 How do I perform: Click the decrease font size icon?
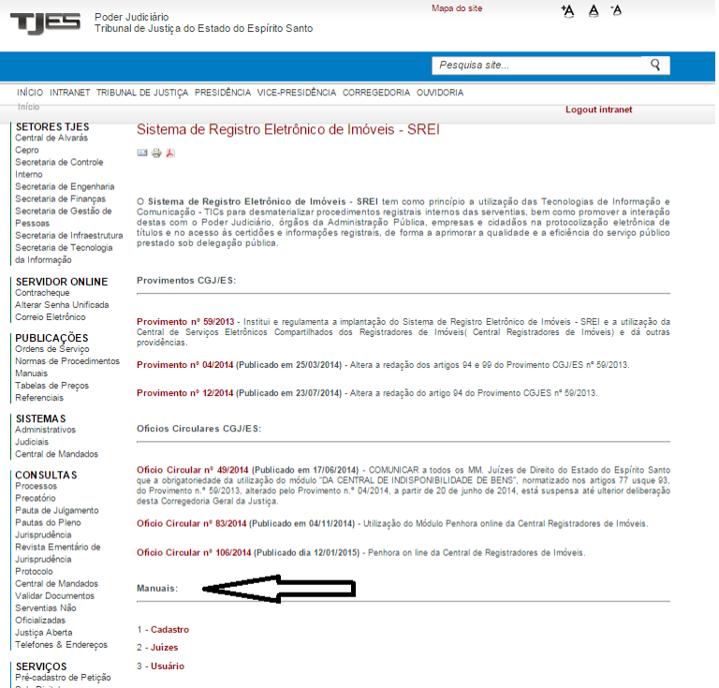(x=616, y=11)
